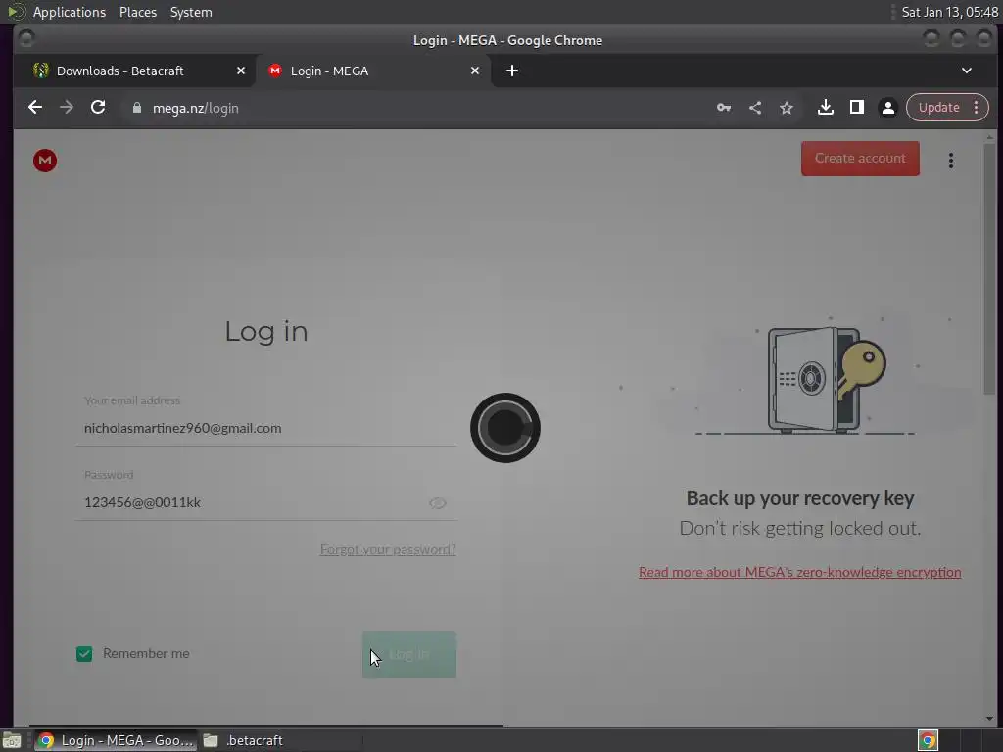Screen dimensions: 1003x752
Task: Expand the tab search chevron
Action: click(967, 70)
